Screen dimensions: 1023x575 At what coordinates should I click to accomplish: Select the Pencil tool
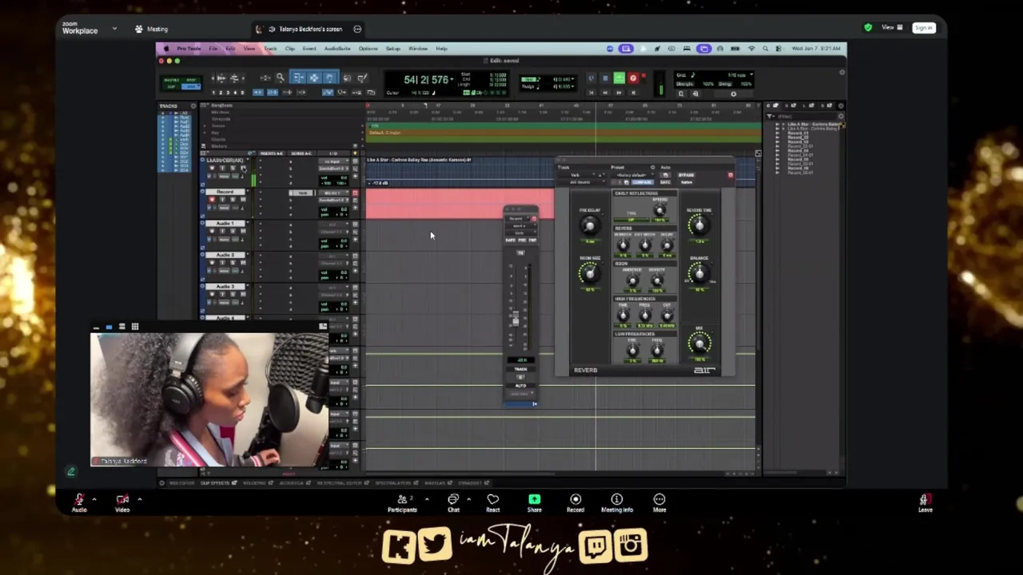(362, 77)
